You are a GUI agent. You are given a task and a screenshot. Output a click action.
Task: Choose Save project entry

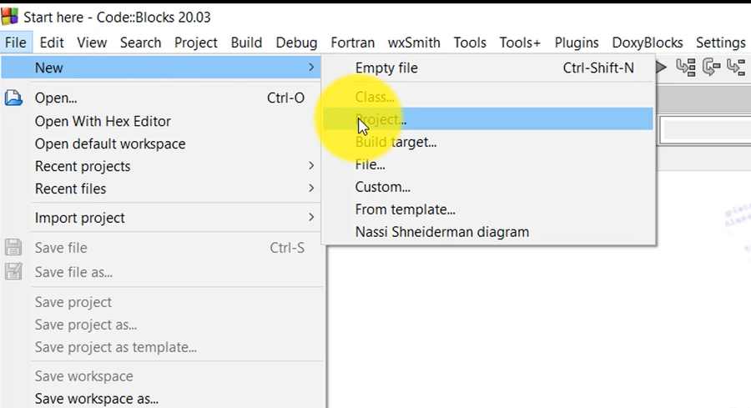pyautogui.click(x=161, y=302)
